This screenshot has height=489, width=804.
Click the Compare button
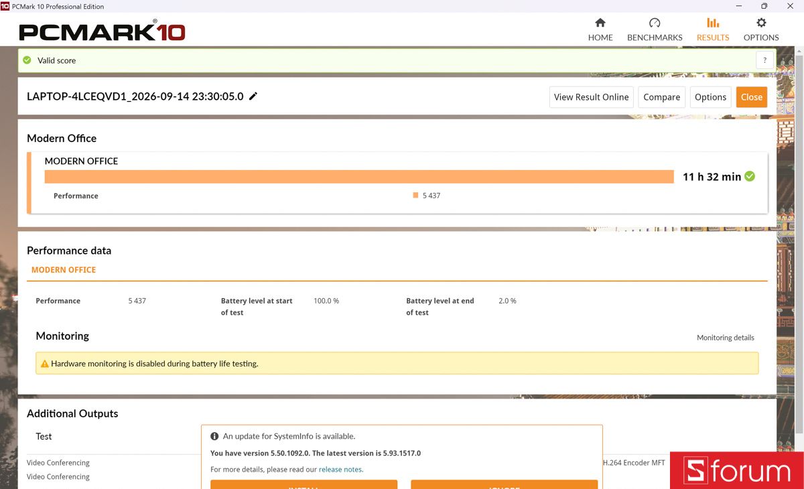(x=662, y=97)
